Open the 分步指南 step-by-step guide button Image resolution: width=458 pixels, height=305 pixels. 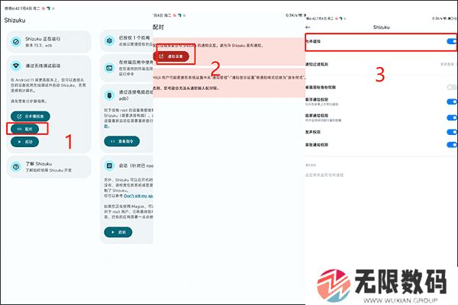tap(31, 116)
